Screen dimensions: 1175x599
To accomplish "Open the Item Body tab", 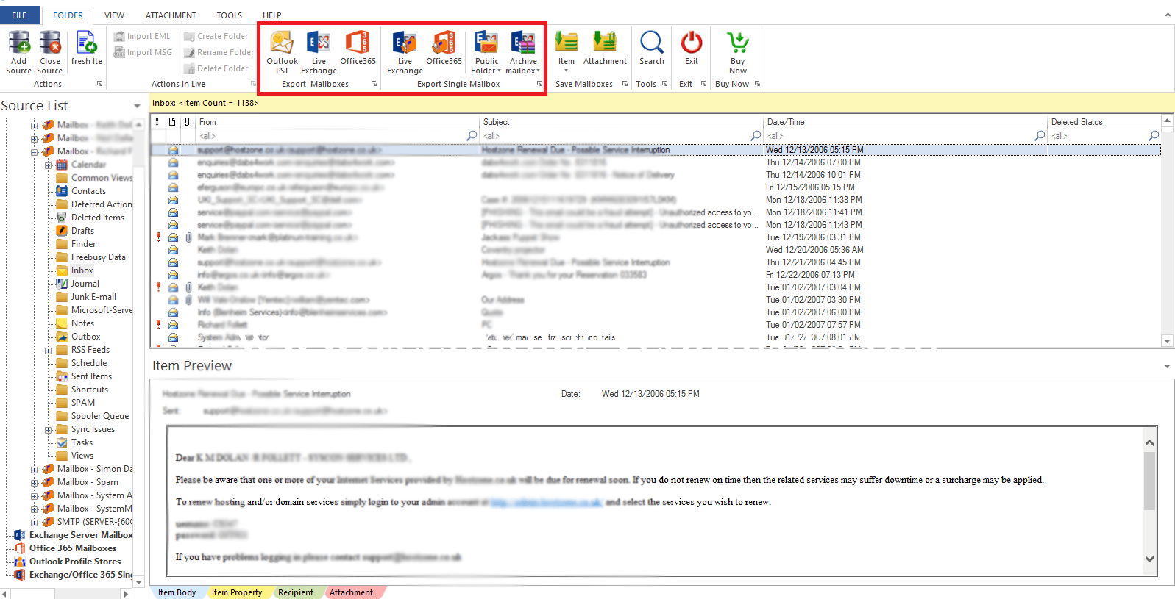I will pos(177,592).
